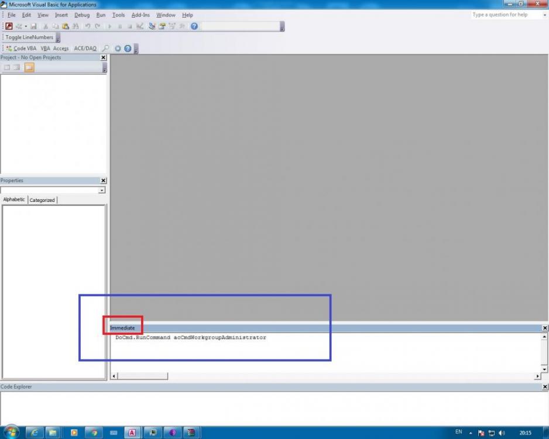This screenshot has height=439, width=549.
Task: Toggle Design Mode icon
Action: click(140, 26)
